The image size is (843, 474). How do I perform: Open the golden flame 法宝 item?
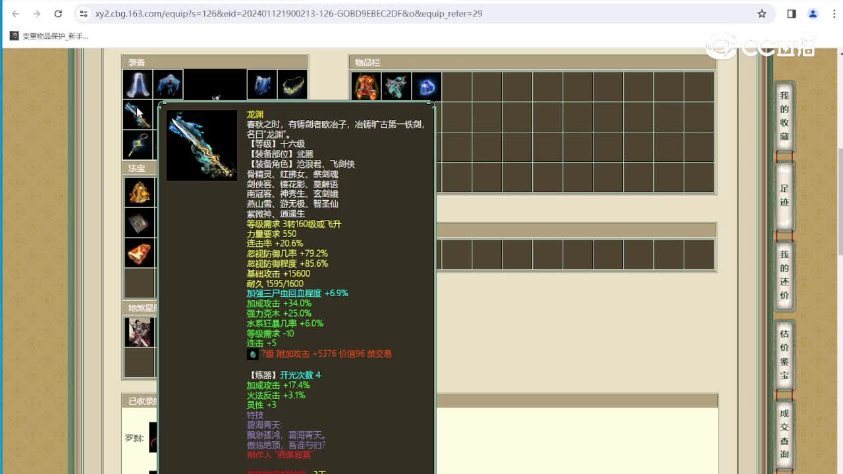(x=140, y=192)
